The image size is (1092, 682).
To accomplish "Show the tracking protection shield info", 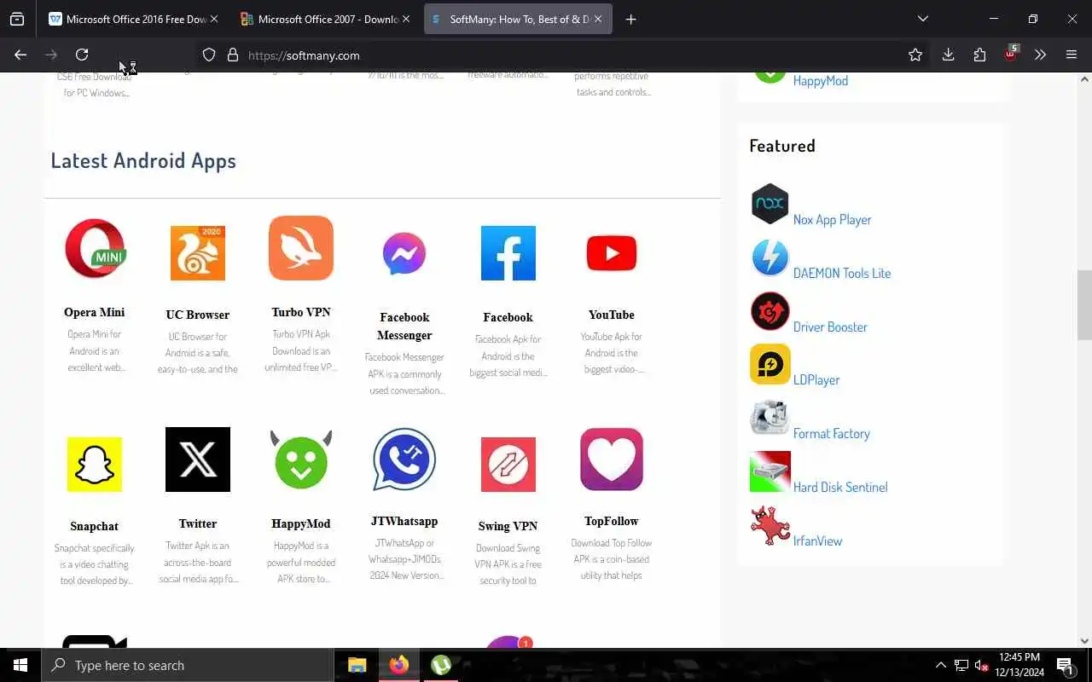I will pos(209,55).
